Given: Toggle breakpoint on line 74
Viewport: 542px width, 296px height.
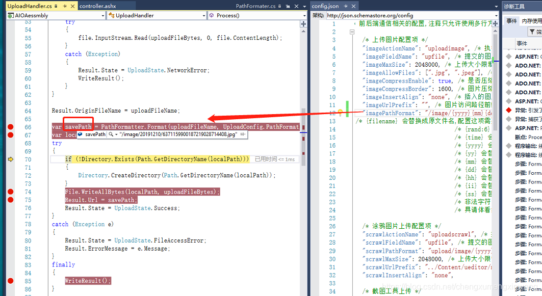Looking at the screenshot, I should (x=11, y=192).
